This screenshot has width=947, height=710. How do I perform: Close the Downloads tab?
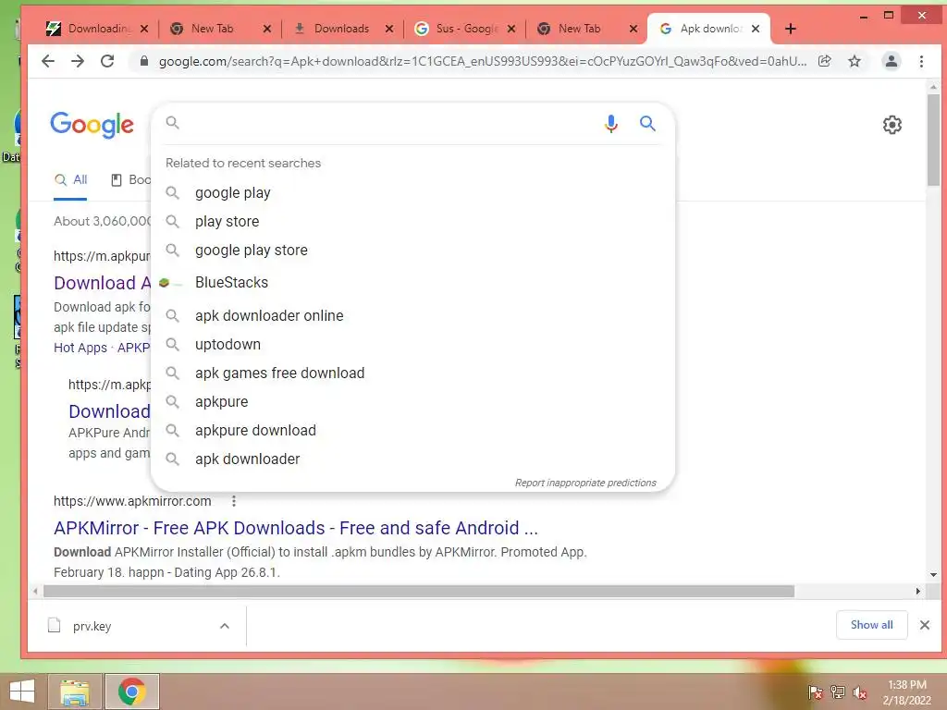click(x=389, y=29)
